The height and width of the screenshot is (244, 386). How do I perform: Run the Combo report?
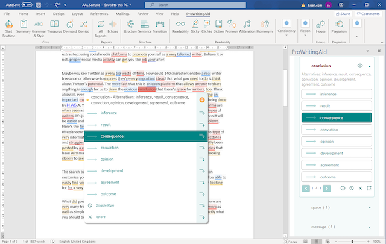click(x=83, y=27)
